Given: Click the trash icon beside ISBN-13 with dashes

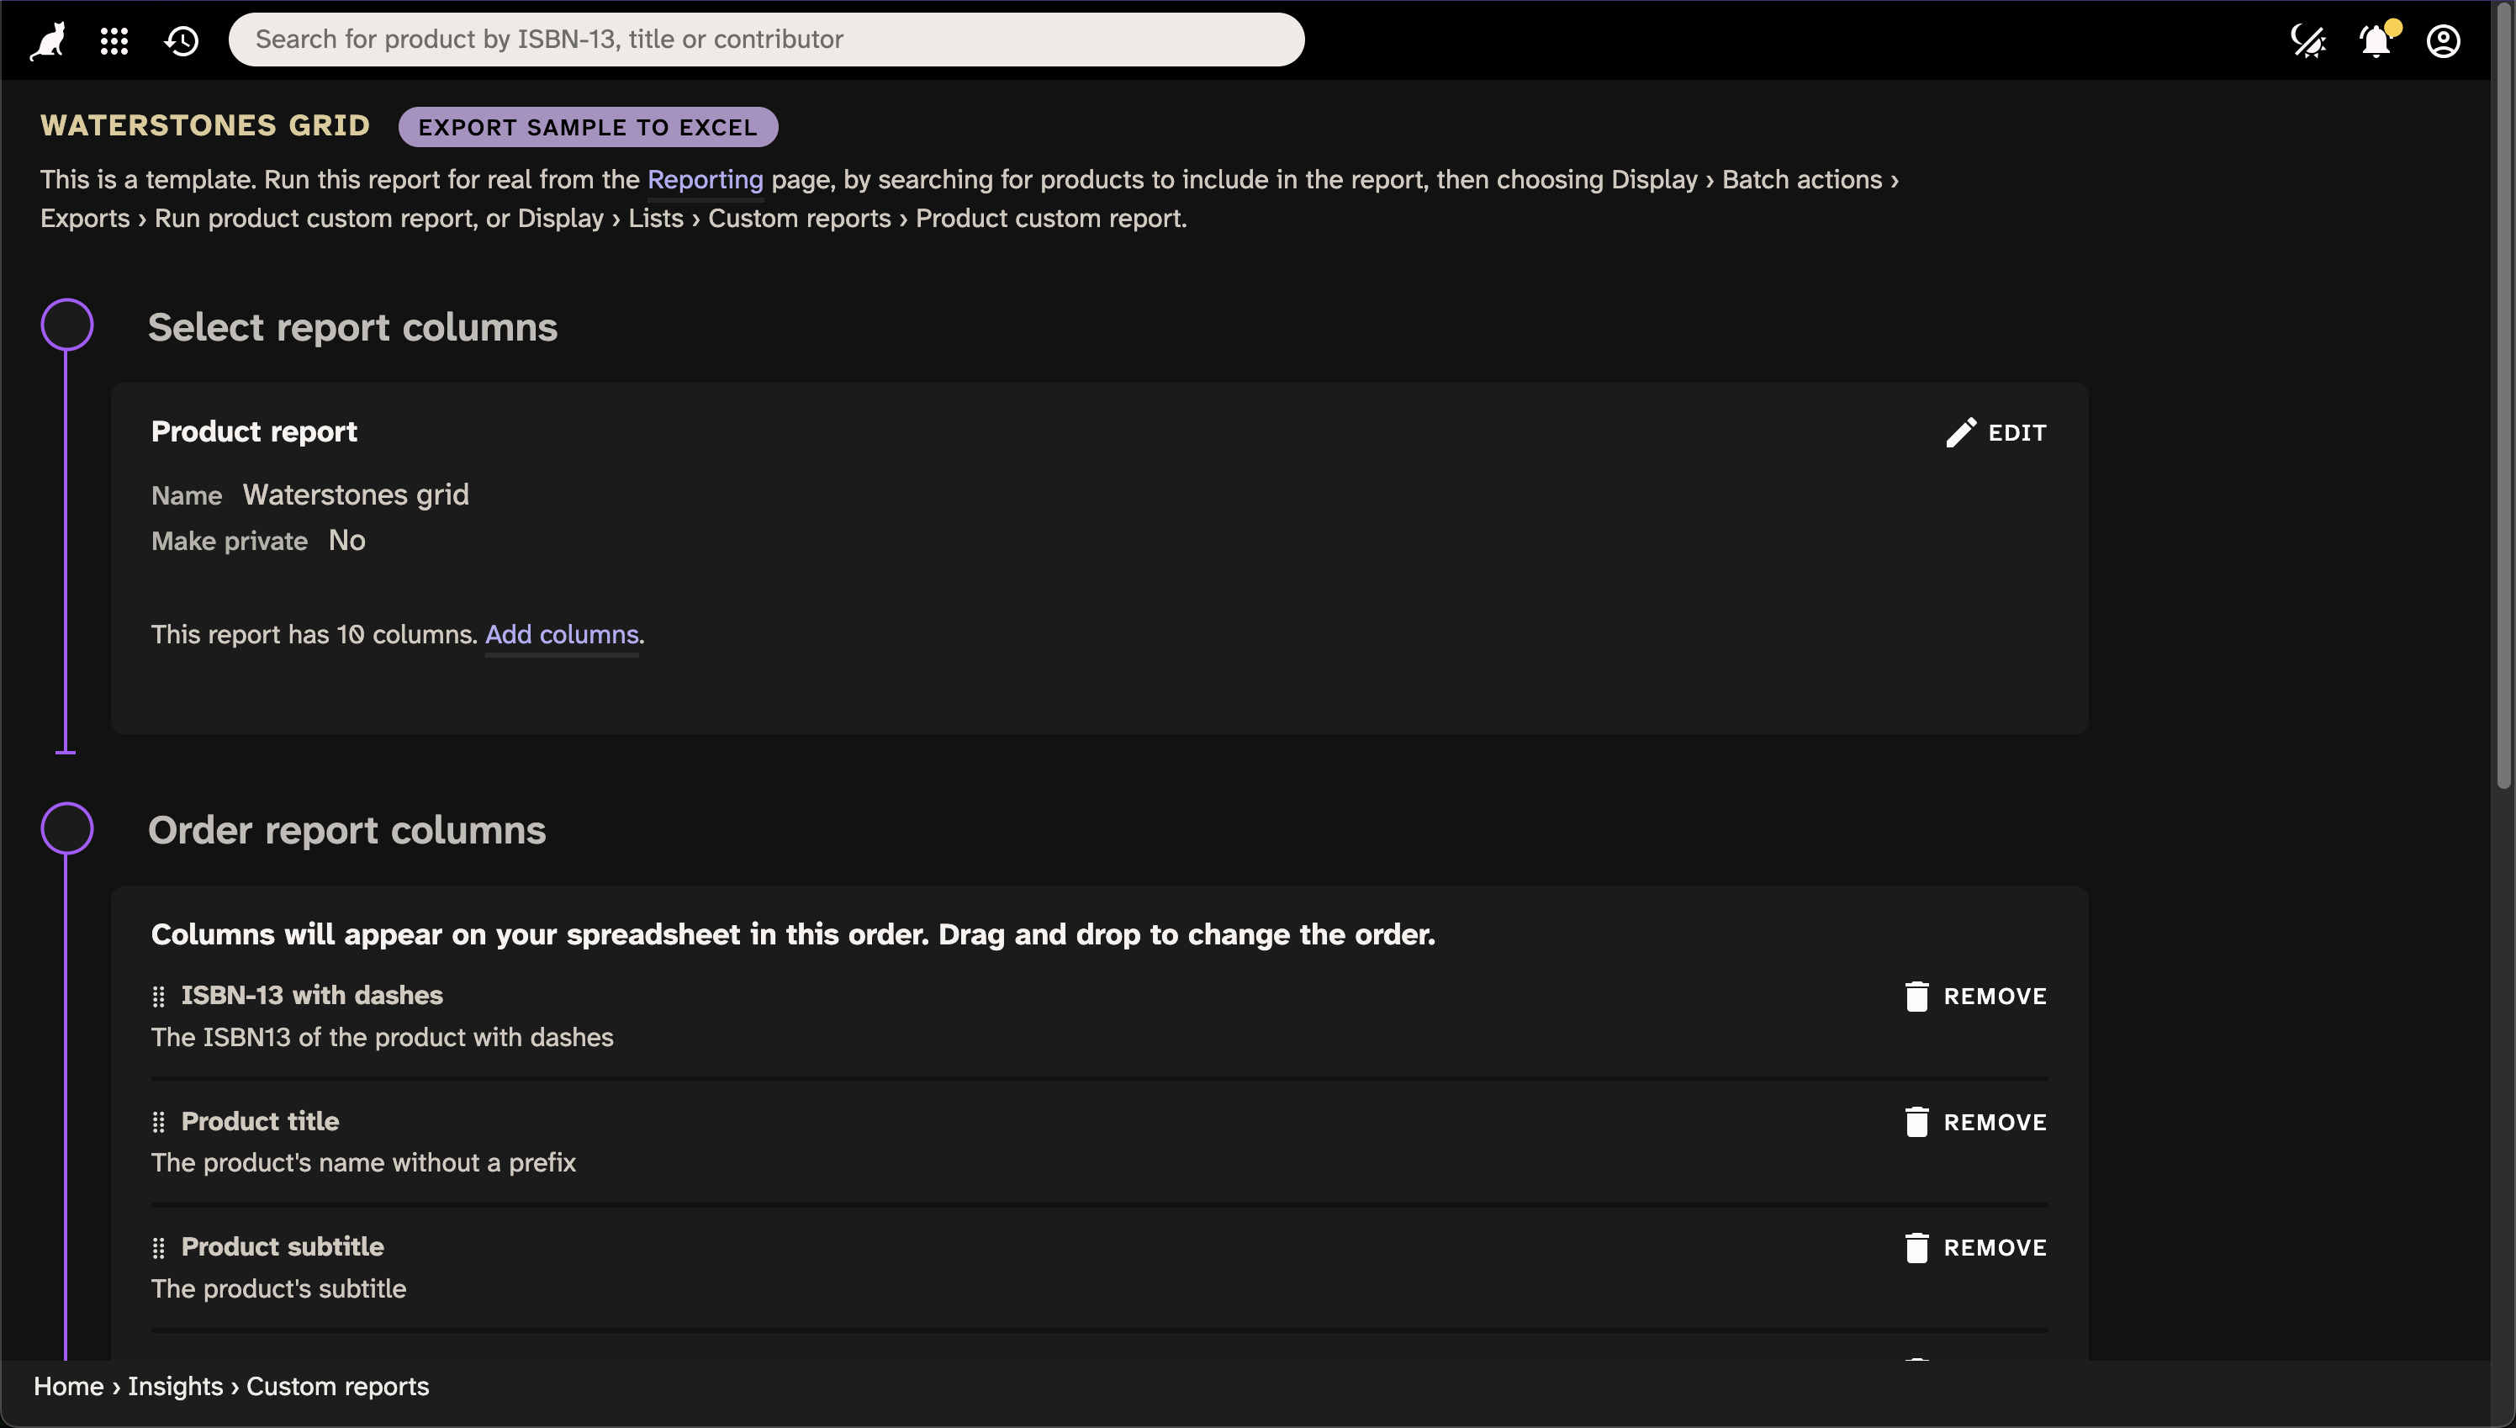Looking at the screenshot, I should (x=1919, y=996).
